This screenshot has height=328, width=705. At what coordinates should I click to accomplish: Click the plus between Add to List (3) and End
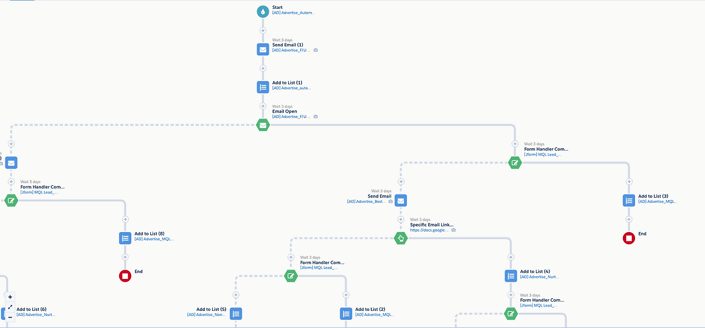[x=629, y=219]
